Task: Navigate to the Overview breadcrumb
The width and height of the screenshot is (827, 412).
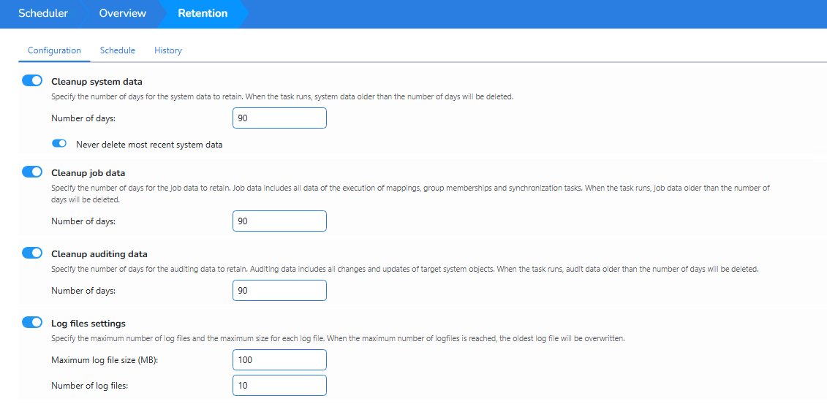Action: [122, 13]
